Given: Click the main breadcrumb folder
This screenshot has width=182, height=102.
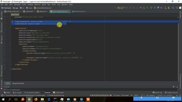Looking at the screenshot, I should [29, 8].
